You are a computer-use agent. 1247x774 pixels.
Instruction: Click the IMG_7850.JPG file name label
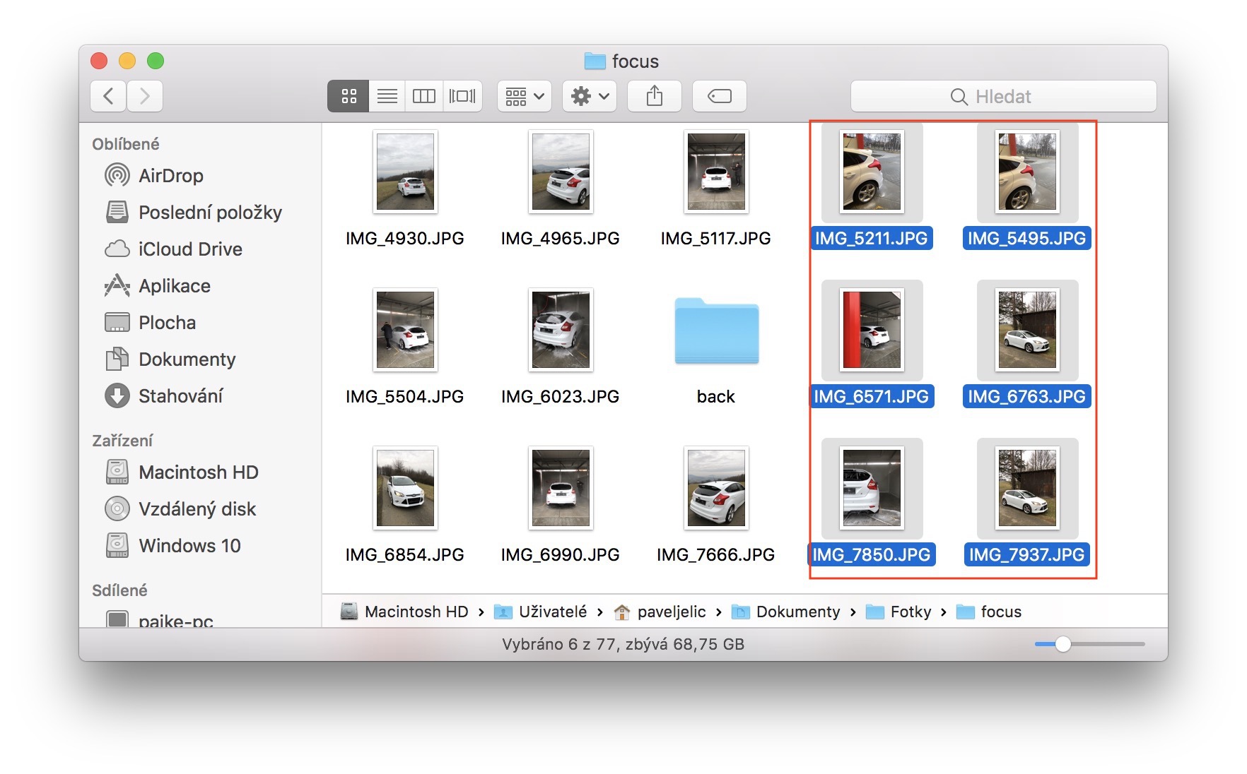coord(872,554)
